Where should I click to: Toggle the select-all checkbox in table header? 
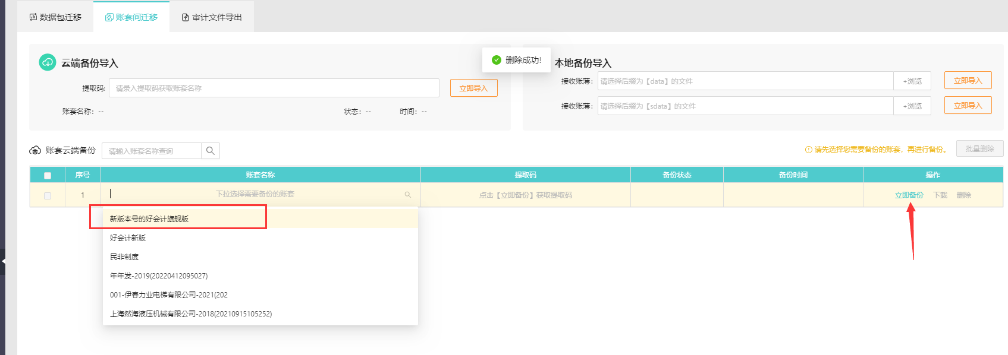click(48, 175)
